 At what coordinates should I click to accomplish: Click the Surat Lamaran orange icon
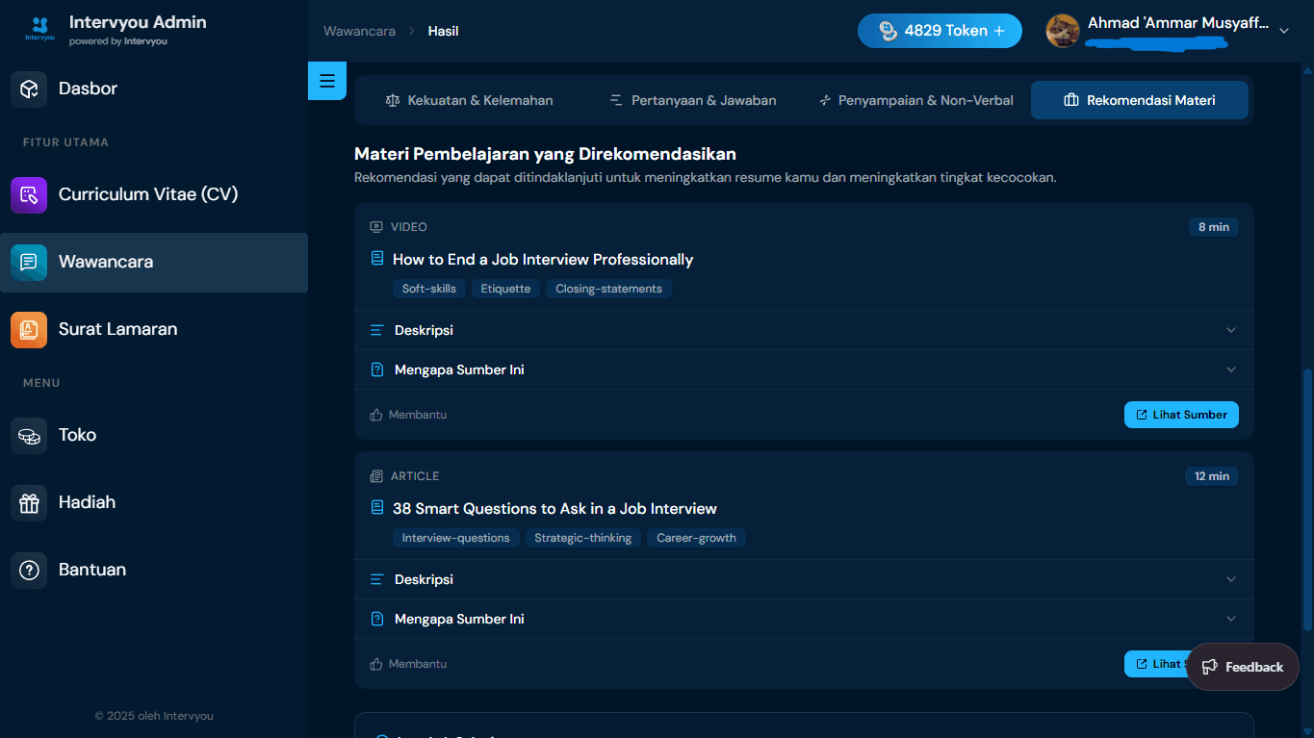(x=29, y=329)
